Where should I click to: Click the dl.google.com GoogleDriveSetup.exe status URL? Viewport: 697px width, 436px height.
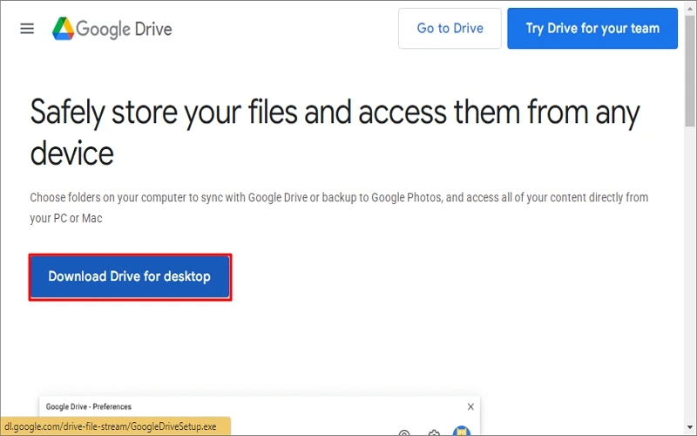click(x=111, y=426)
